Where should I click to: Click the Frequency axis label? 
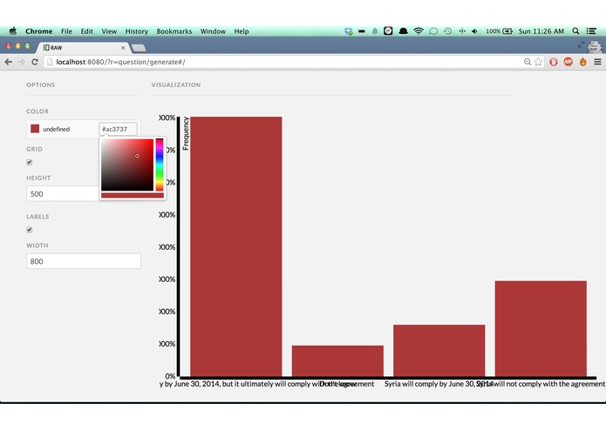coord(186,133)
